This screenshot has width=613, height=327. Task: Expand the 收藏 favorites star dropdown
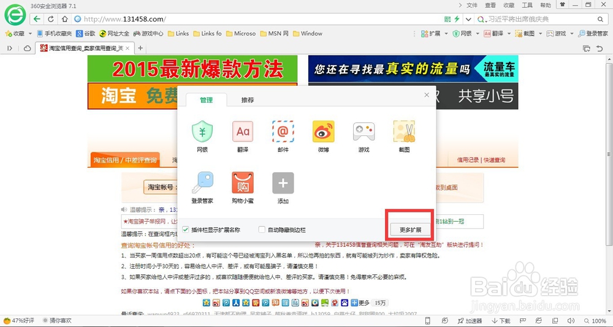pos(30,34)
